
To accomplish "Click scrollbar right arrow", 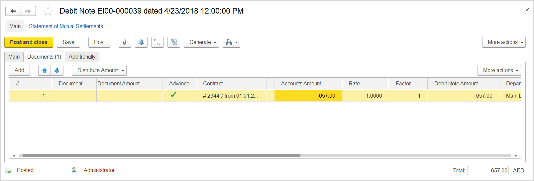I will coord(516,156).
